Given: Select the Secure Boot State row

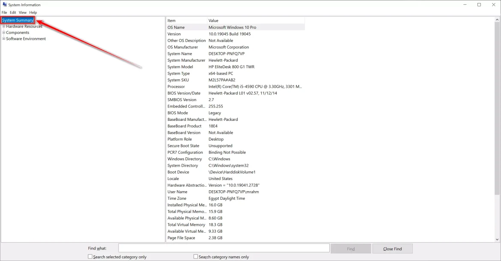Looking at the screenshot, I should tap(236, 146).
